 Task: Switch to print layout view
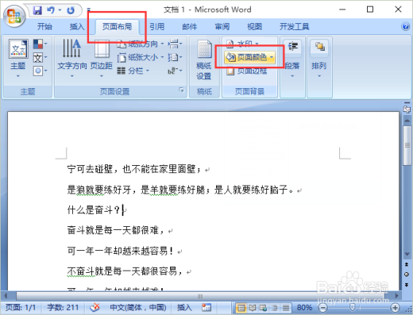pos(241,308)
